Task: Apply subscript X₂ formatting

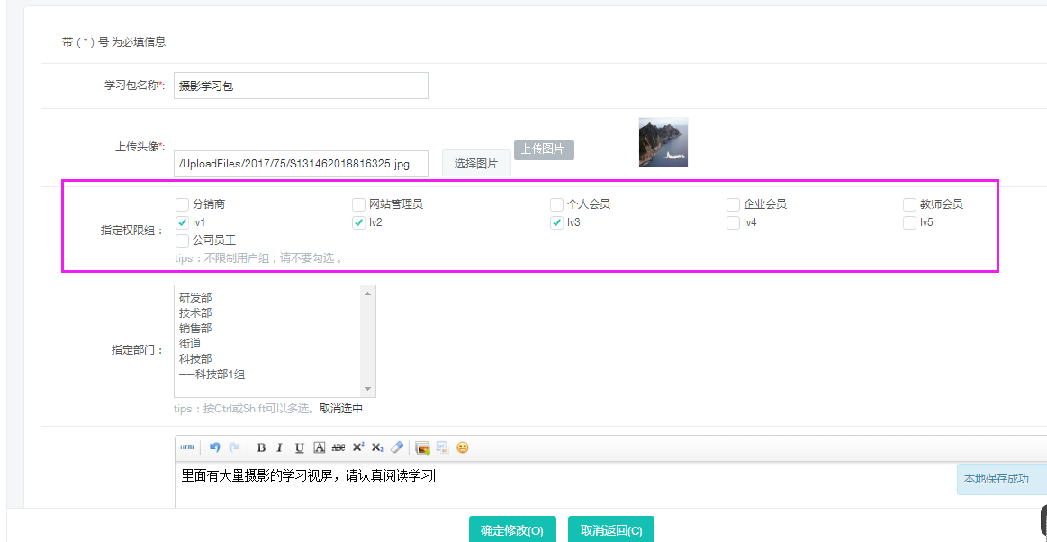Action: point(377,447)
